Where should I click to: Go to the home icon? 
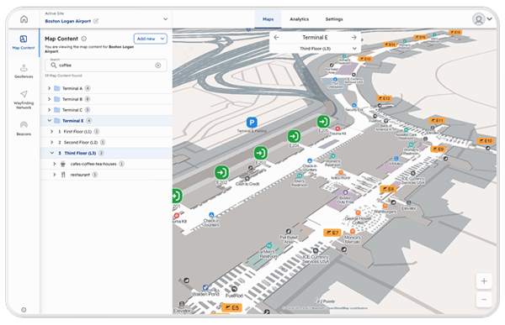pos(24,19)
